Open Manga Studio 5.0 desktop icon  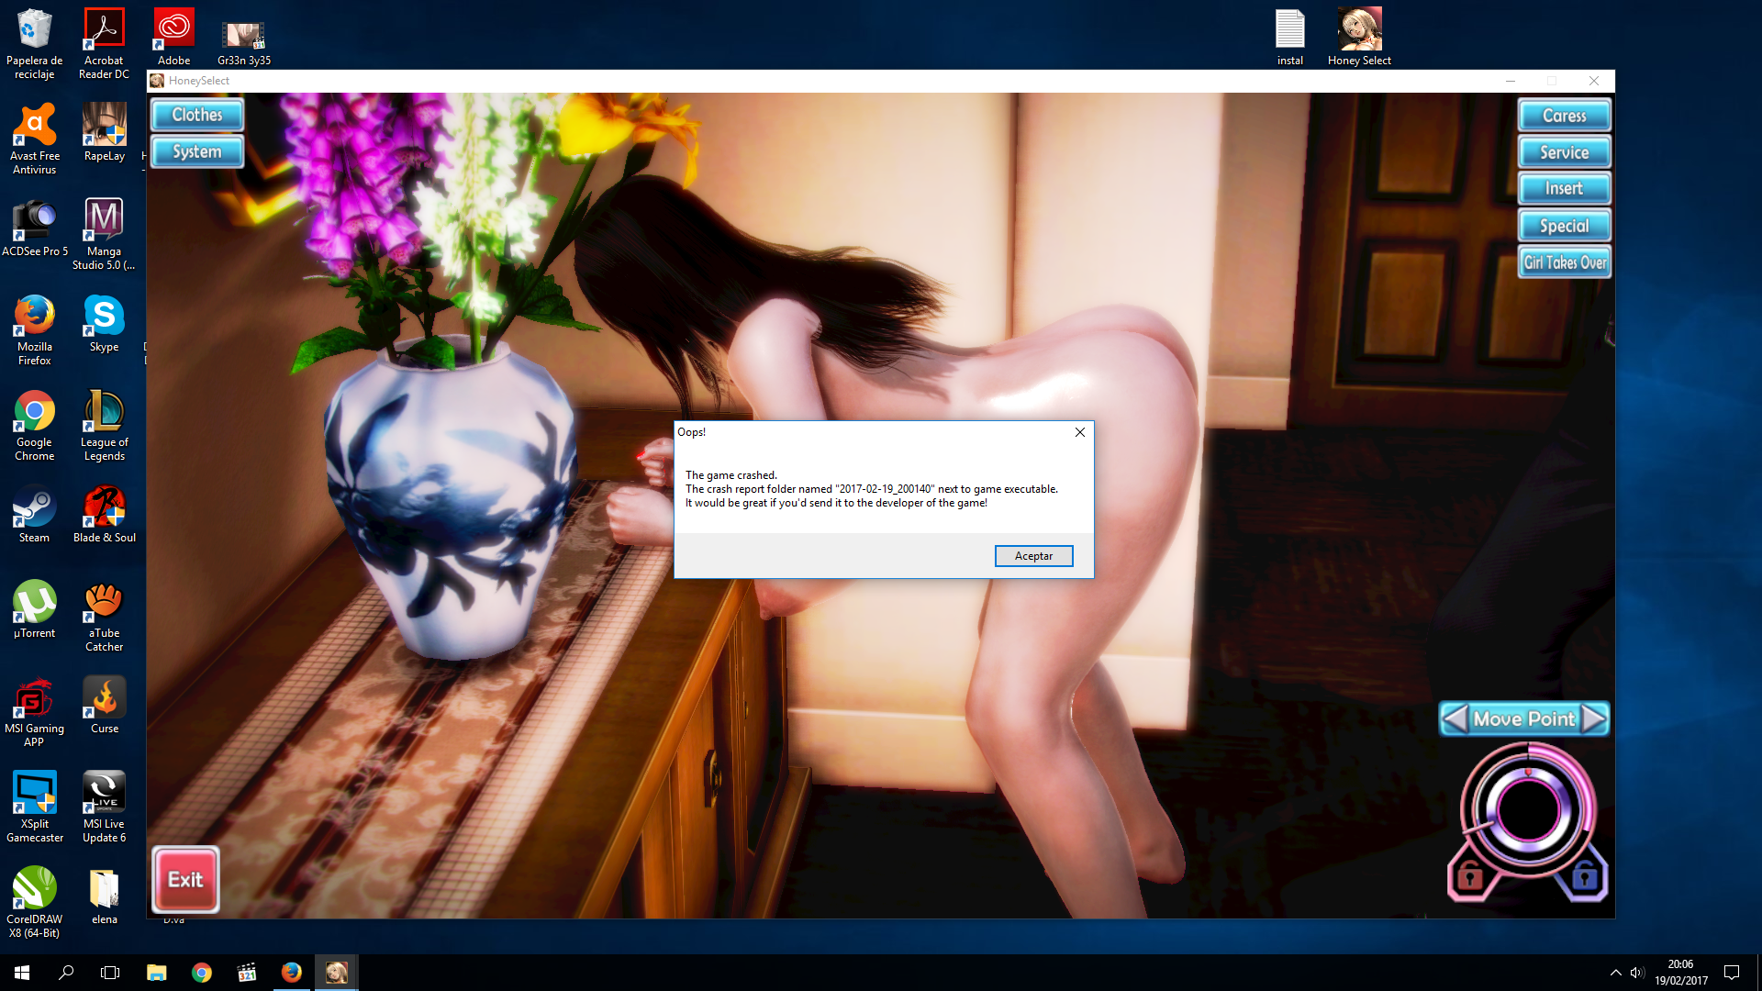point(104,234)
